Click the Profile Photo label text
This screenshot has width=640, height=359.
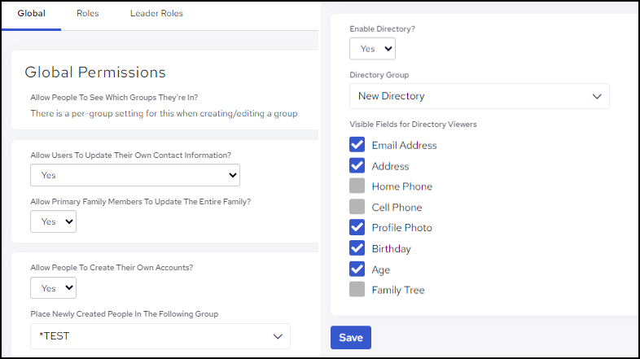401,228
